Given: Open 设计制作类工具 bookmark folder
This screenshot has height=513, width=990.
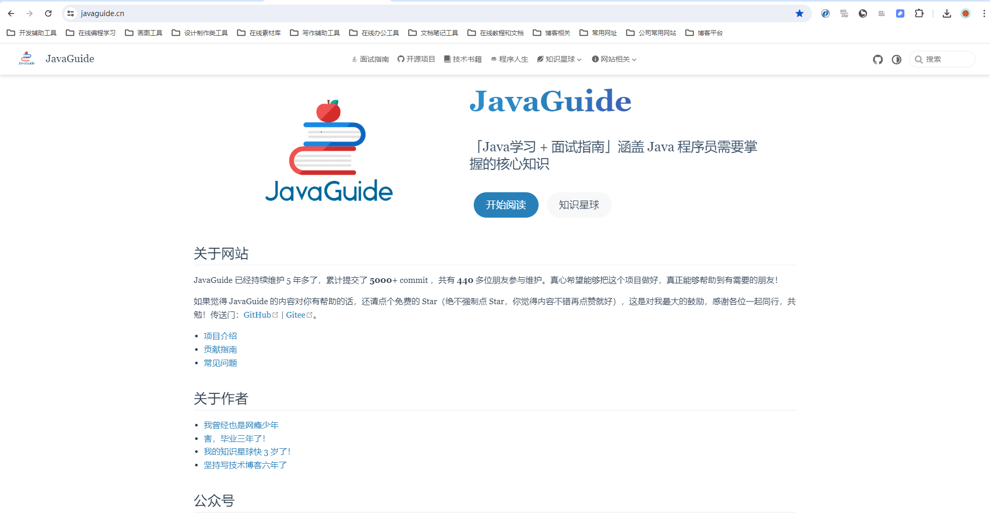Looking at the screenshot, I should tap(200, 33).
